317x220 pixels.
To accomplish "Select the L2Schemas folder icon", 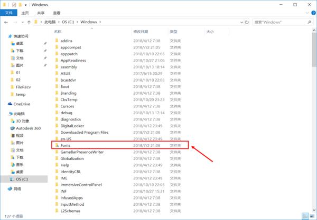I will (57, 211).
